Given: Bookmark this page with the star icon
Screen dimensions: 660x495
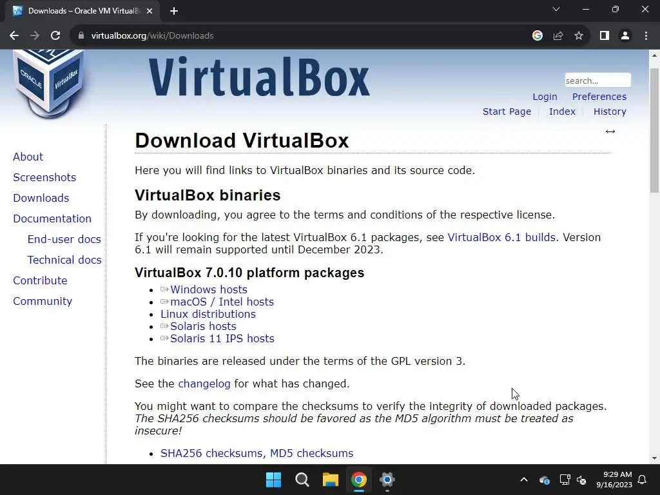Looking at the screenshot, I should click(x=579, y=36).
